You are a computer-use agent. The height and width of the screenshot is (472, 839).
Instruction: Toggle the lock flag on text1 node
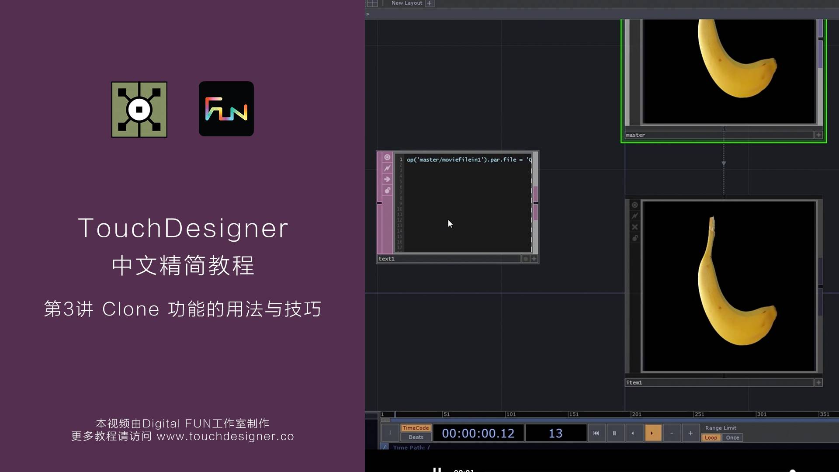point(387,190)
